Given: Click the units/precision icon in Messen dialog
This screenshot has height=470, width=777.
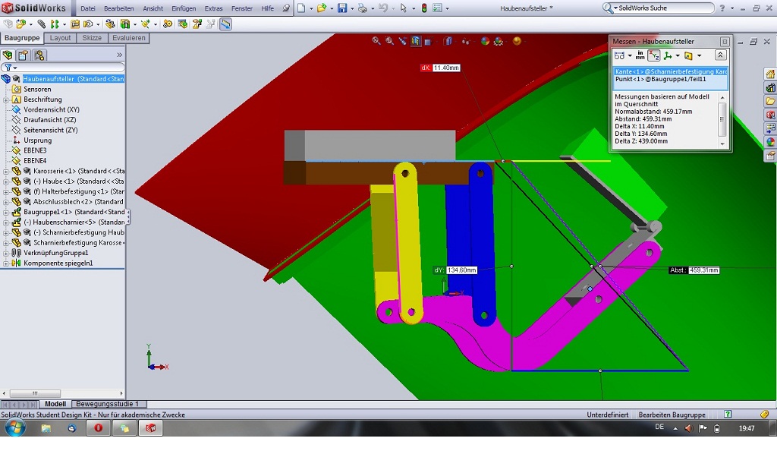Looking at the screenshot, I should tap(640, 55).
